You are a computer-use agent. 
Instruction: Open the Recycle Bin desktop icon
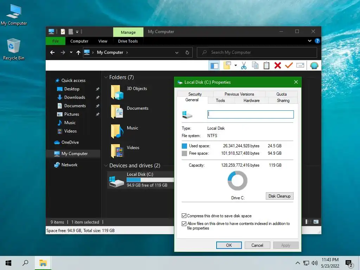(14, 49)
